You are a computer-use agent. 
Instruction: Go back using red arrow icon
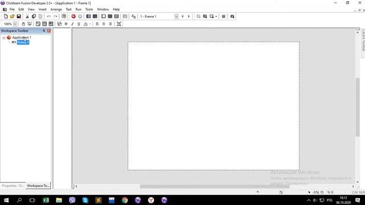tap(74, 17)
